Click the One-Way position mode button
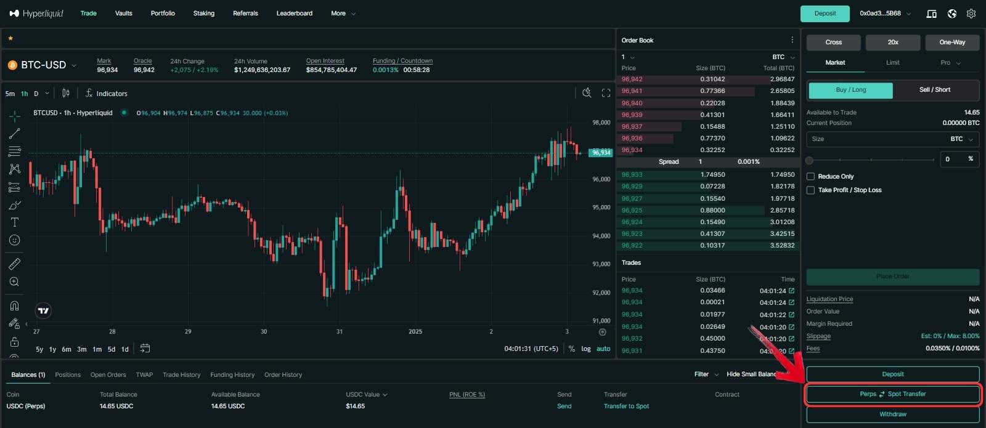986x428 pixels. pyautogui.click(x=952, y=42)
